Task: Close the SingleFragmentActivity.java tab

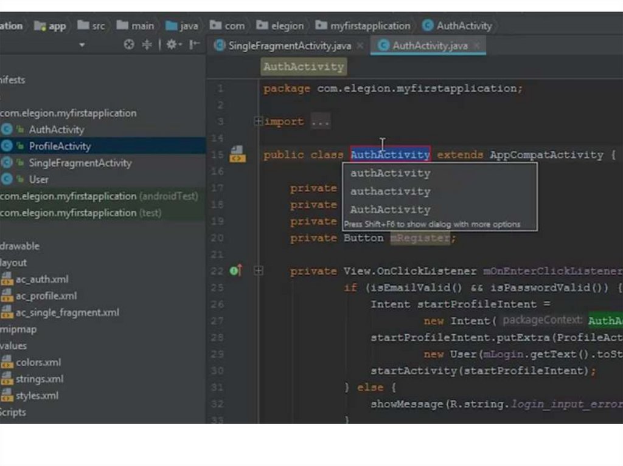Action: [360, 46]
